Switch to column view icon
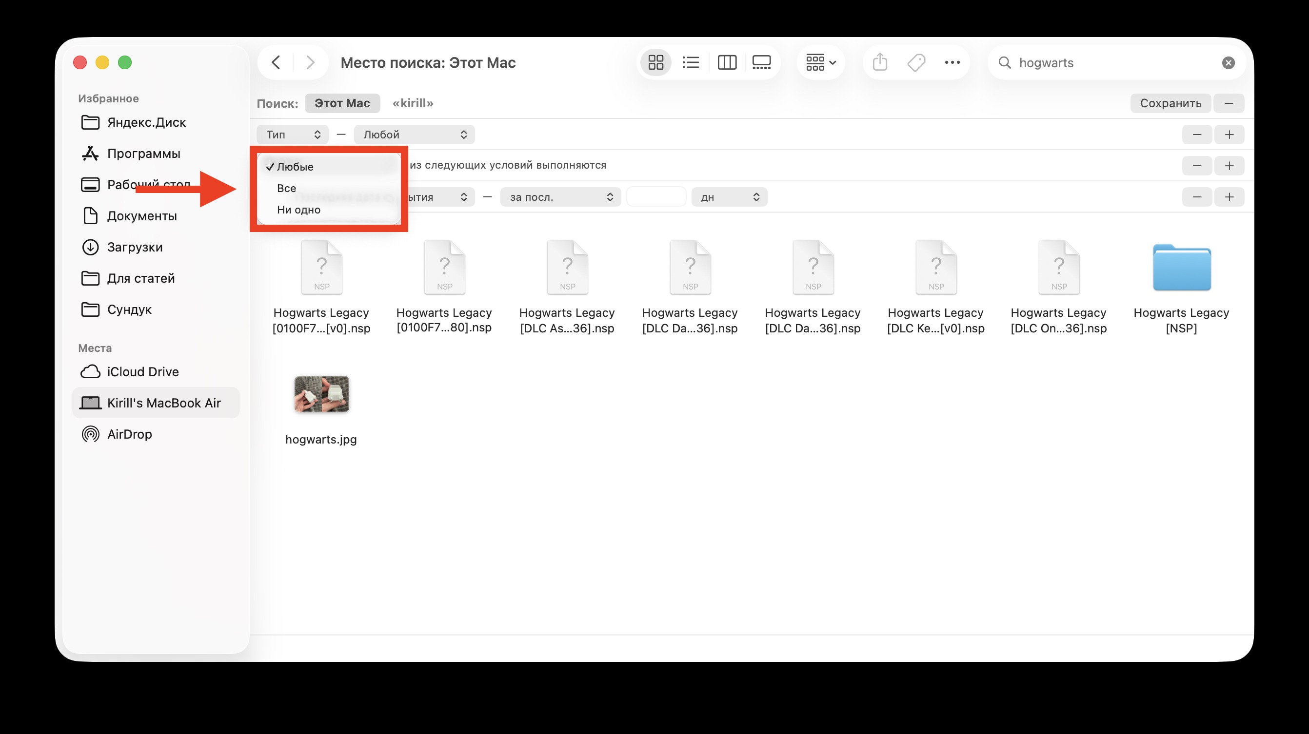 (x=727, y=62)
